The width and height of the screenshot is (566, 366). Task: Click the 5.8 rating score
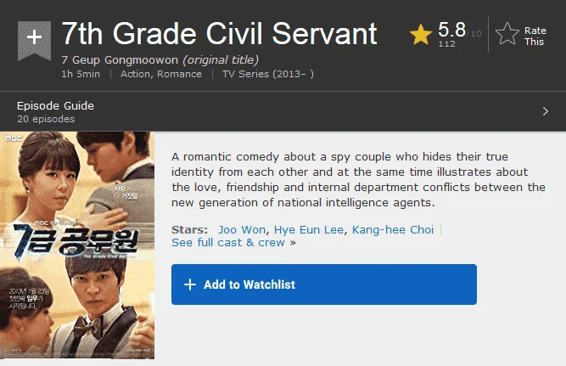point(452,30)
